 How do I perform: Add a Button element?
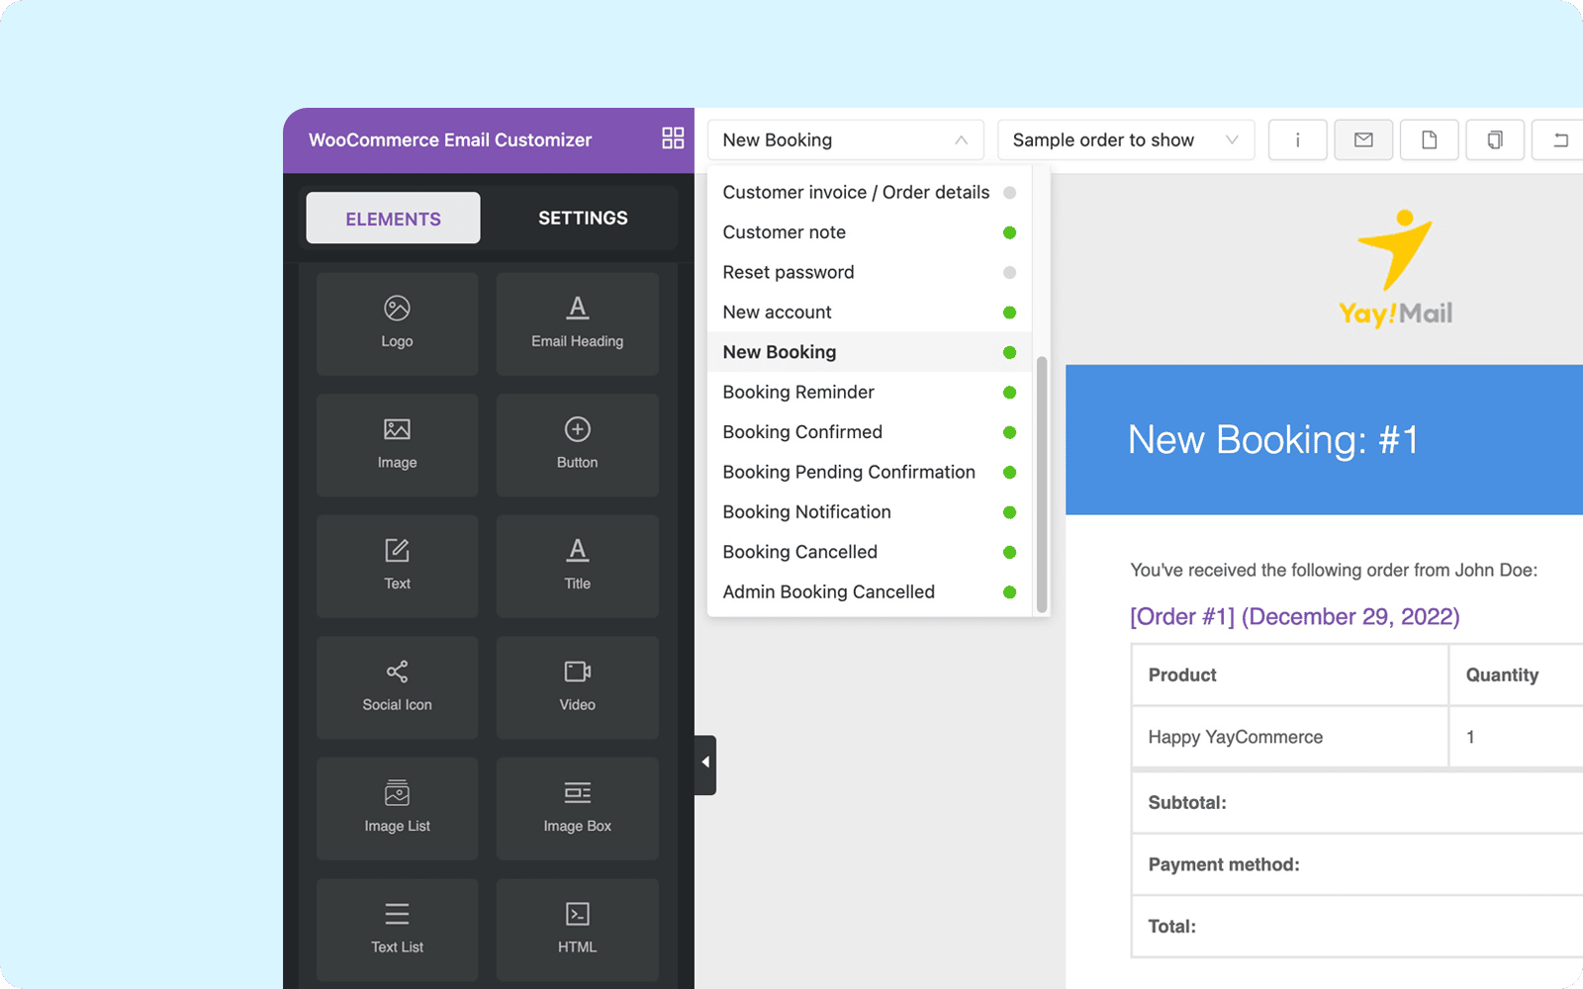point(577,445)
